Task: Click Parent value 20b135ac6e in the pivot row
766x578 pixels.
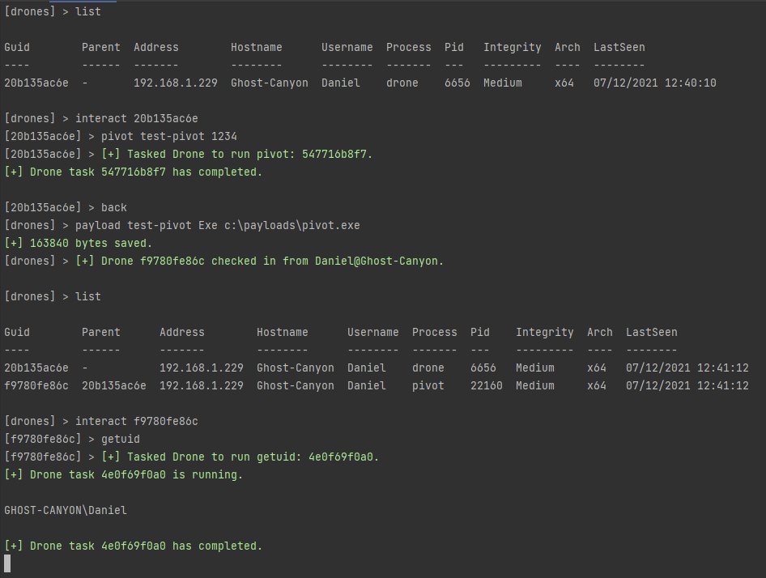Action: pos(114,386)
